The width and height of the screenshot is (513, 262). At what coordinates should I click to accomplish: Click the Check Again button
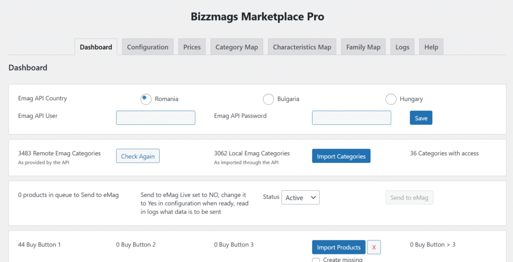tap(138, 156)
